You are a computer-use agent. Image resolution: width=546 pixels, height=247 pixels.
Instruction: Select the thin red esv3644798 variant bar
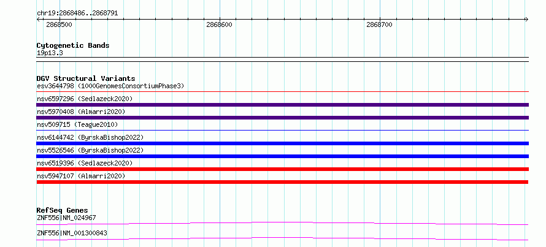[282, 92]
